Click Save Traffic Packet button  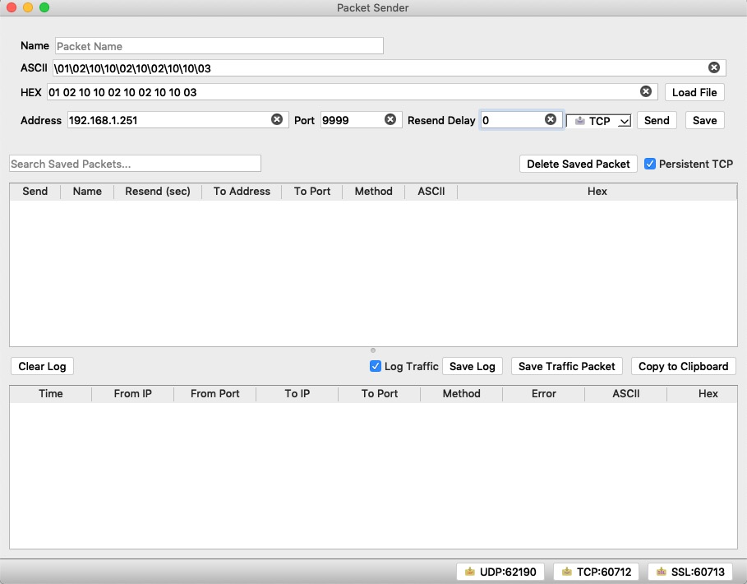click(566, 366)
